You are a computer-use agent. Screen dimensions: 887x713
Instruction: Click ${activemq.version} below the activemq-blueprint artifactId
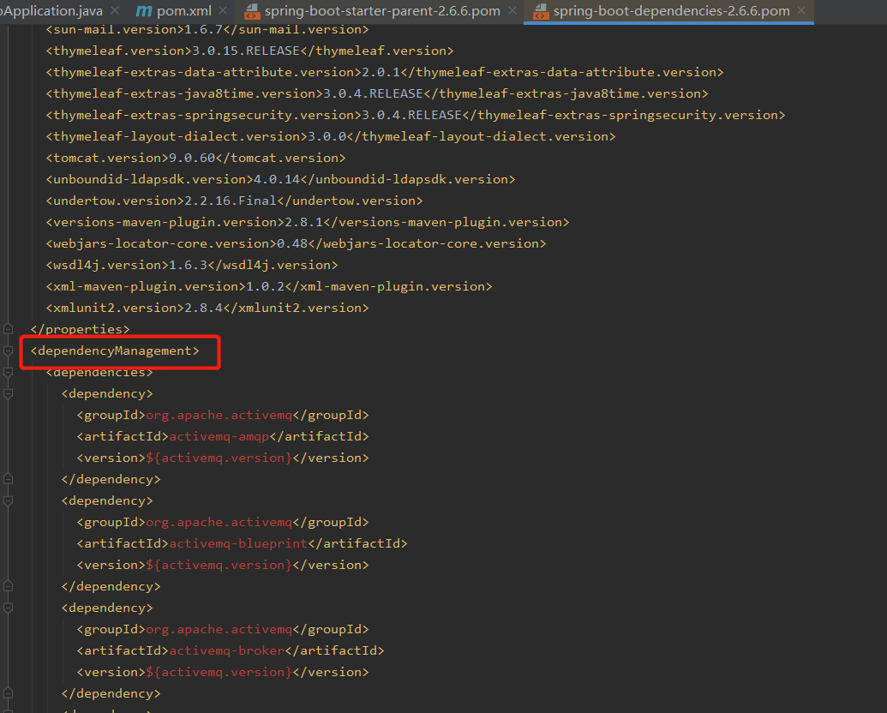click(x=219, y=565)
